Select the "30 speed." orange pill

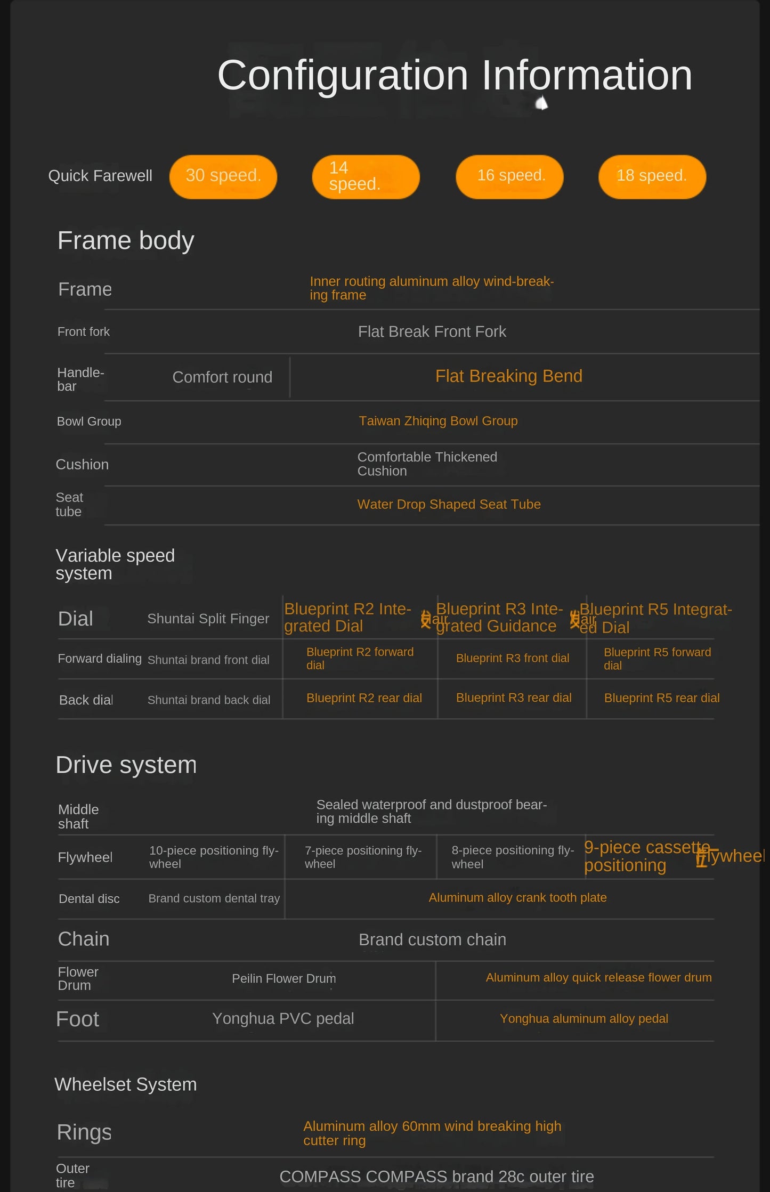coord(223,176)
